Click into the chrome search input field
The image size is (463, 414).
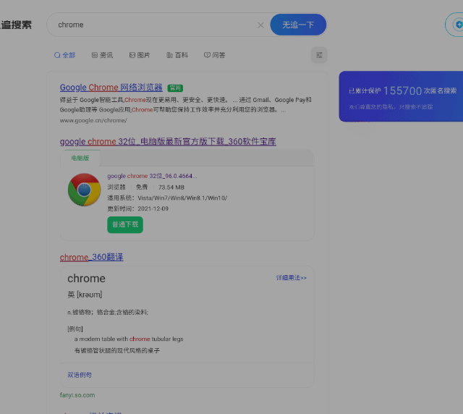pyautogui.click(x=153, y=25)
